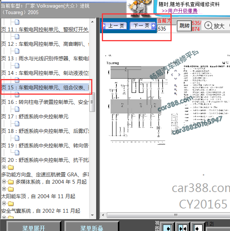Click folder icon of 太阳能车顶 entry
The image size is (230, 231).
click(11, 189)
